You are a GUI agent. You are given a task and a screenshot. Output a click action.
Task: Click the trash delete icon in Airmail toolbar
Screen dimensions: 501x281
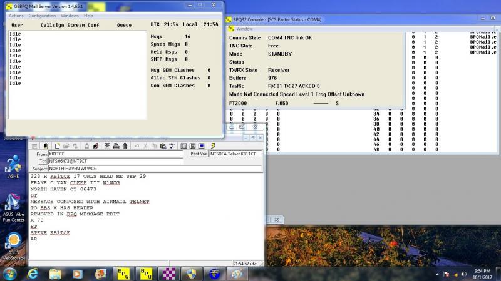coord(125,146)
